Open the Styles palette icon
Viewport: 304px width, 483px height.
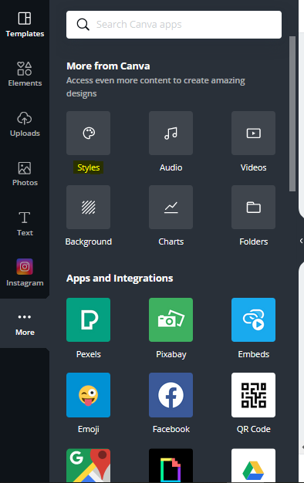coord(89,133)
